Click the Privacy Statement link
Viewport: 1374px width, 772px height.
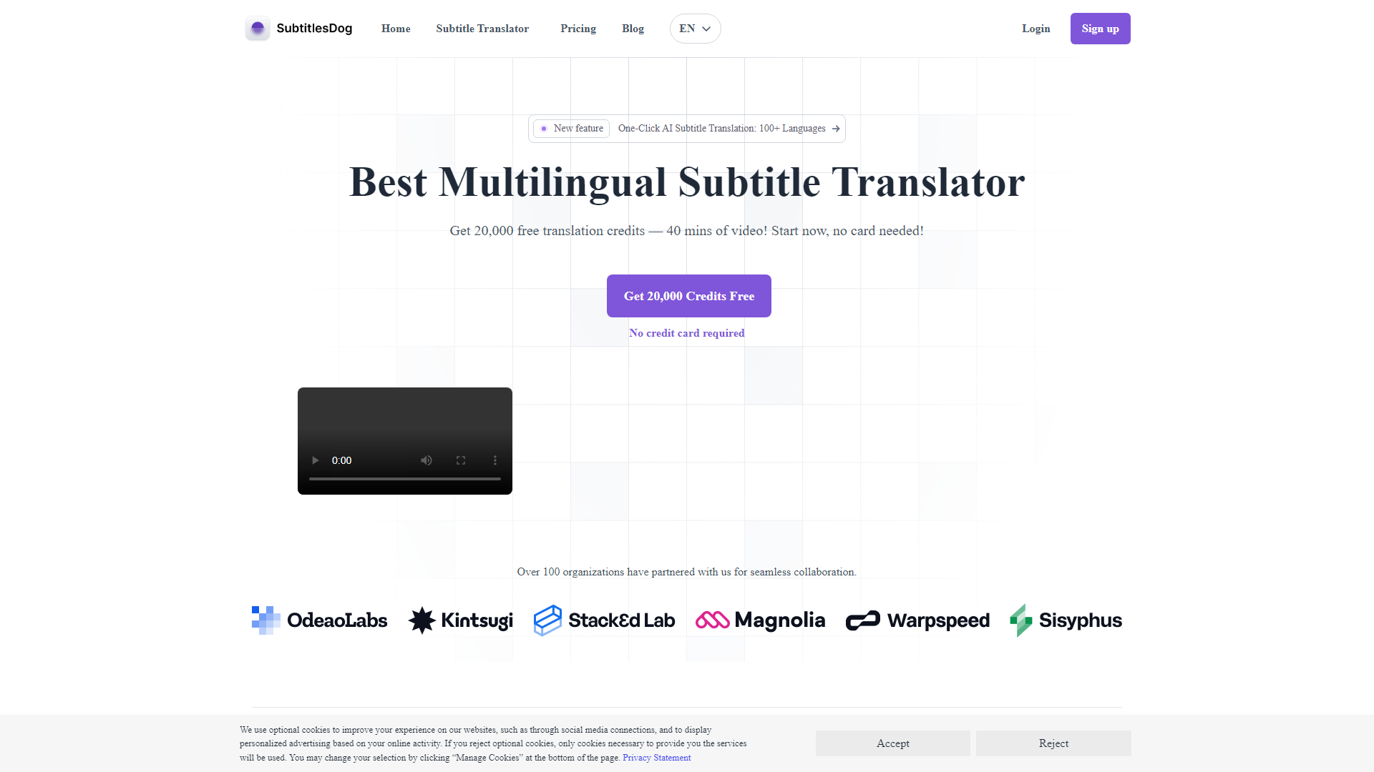pyautogui.click(x=656, y=757)
